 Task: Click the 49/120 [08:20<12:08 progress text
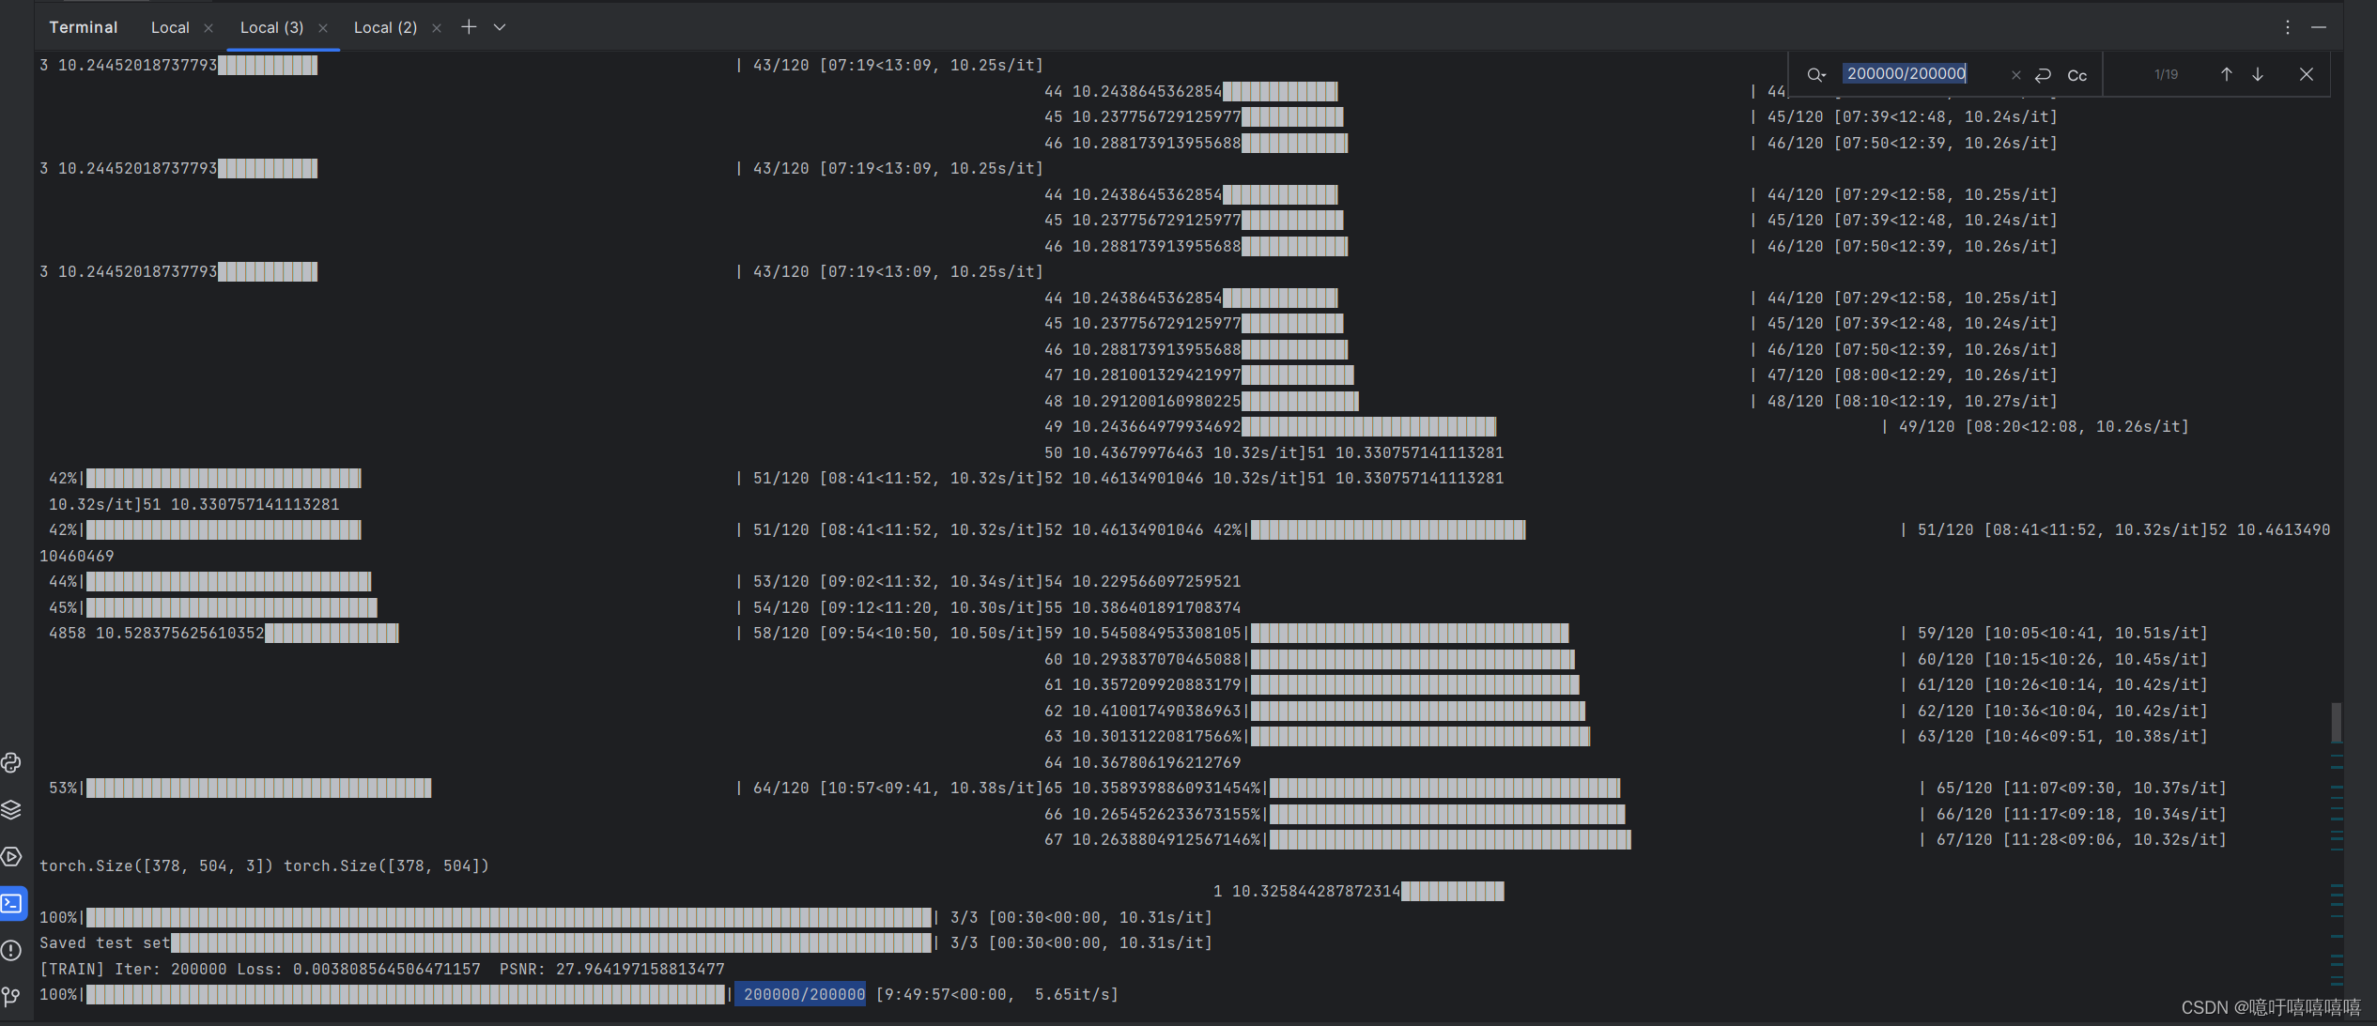point(2044,426)
